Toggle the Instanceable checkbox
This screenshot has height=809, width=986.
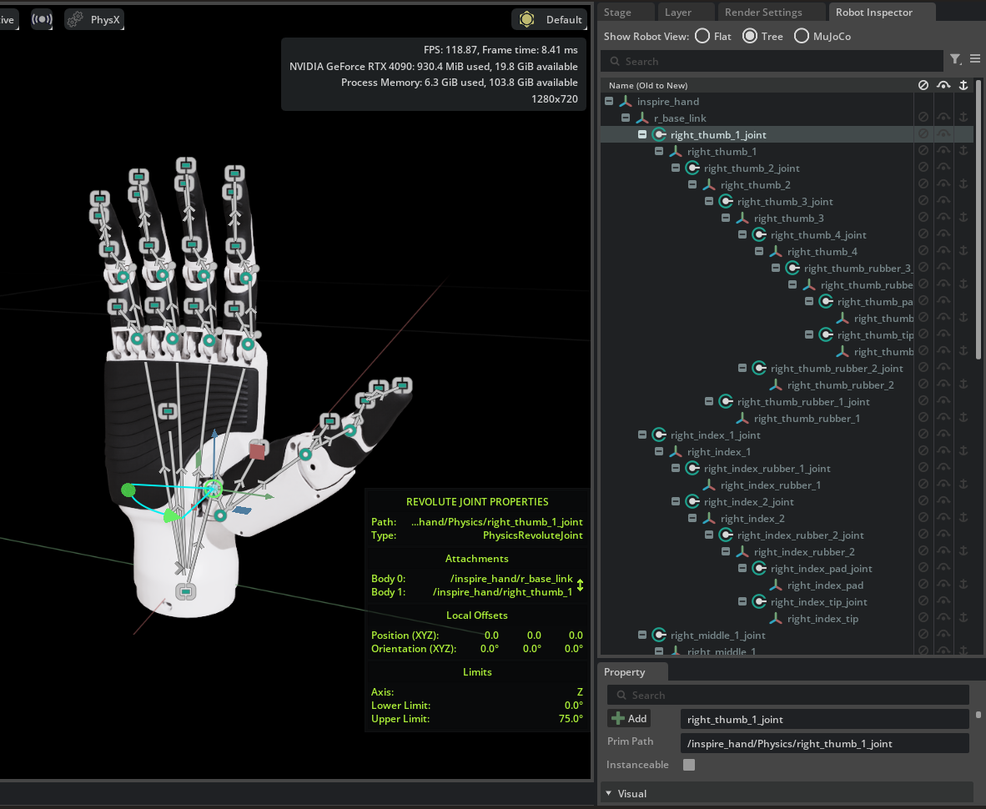(x=689, y=764)
